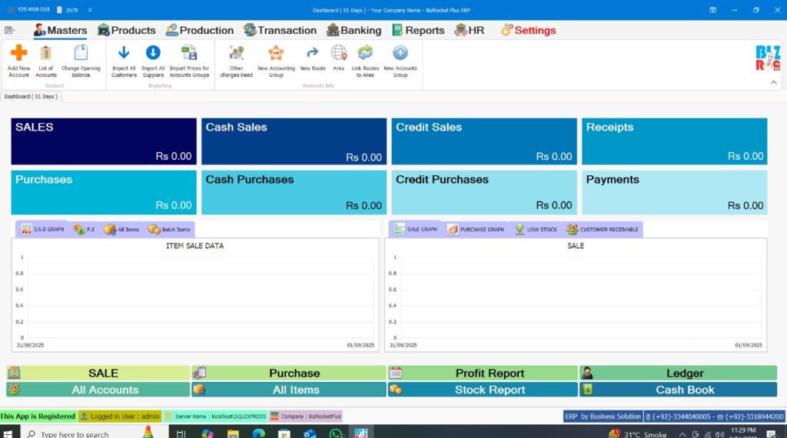Click Link Routes to Area icon

(365, 53)
